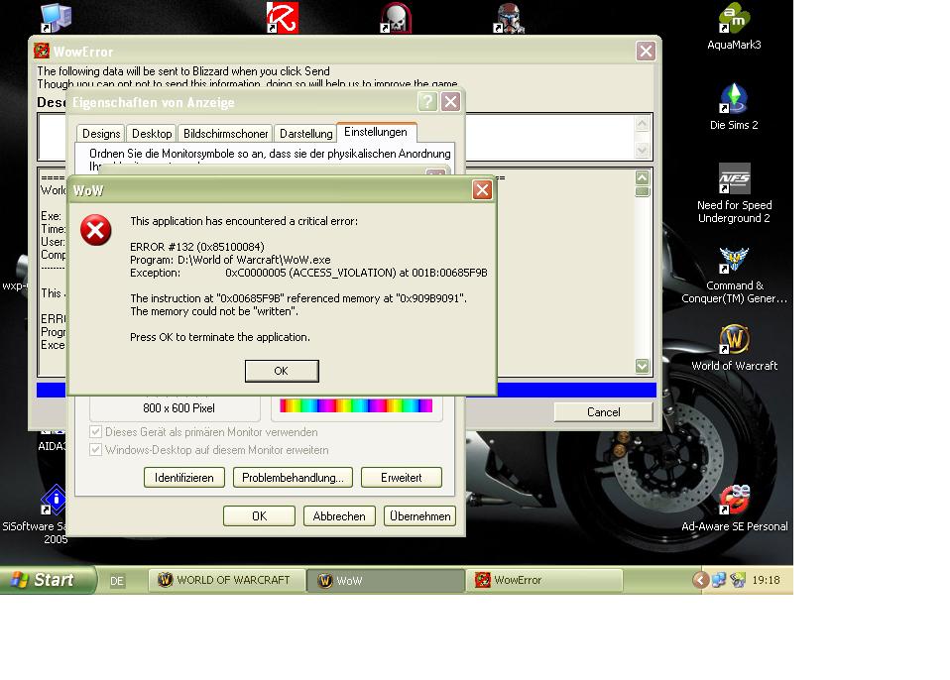Image resolution: width=950 pixels, height=680 pixels.
Task: Close the Eigenschaften von Anzeige window
Action: click(450, 101)
